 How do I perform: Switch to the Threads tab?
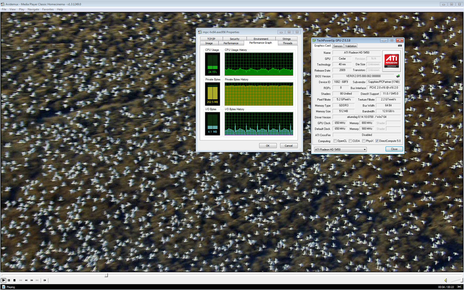(x=287, y=43)
